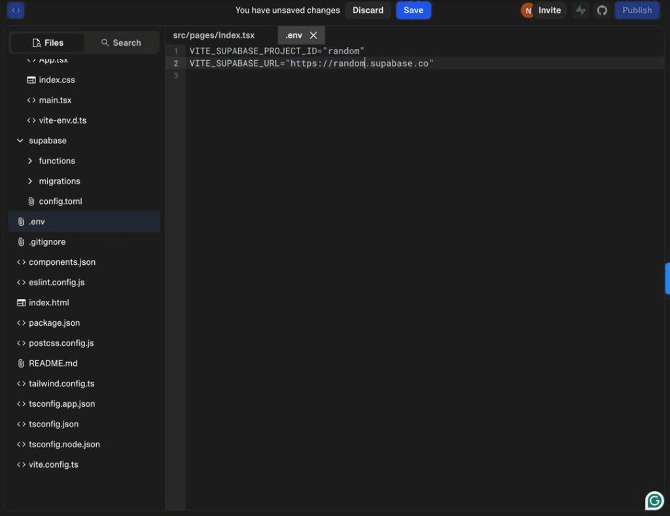Viewport: 670px width, 516px height.
Task: Click the magnifier icon in Search tab
Action: click(105, 43)
